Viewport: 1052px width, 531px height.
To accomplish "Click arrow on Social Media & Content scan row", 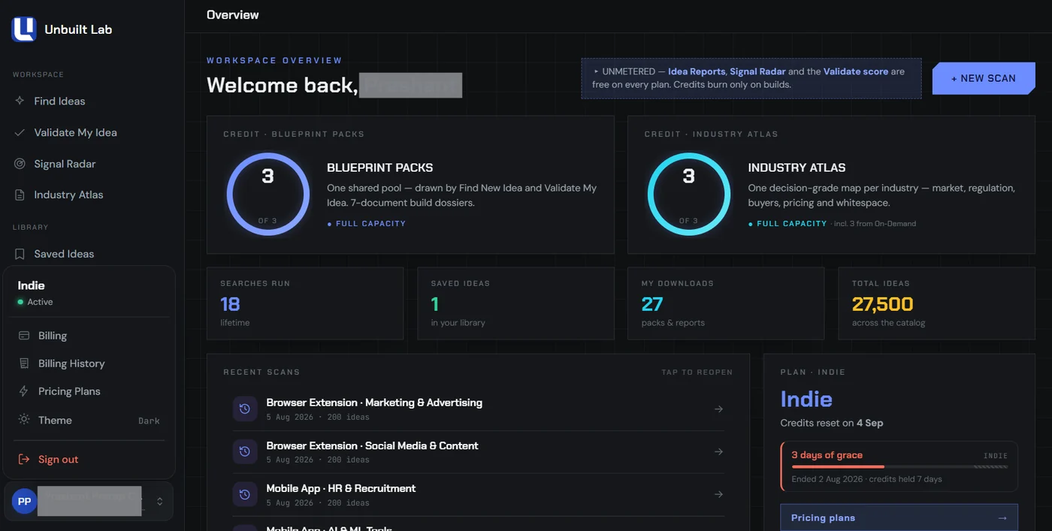I will pos(718,451).
